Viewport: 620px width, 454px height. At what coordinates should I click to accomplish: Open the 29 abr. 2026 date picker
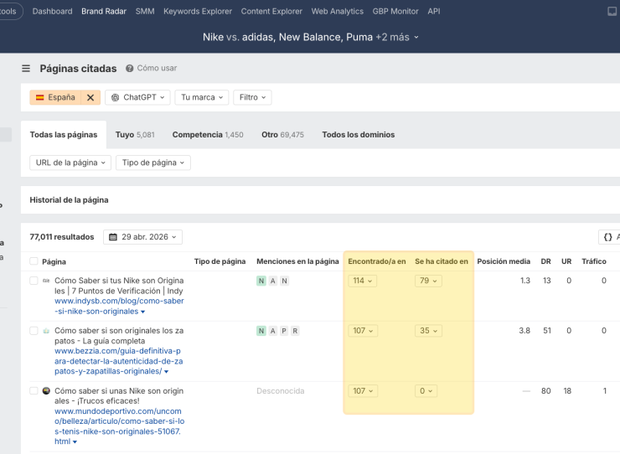pos(142,237)
